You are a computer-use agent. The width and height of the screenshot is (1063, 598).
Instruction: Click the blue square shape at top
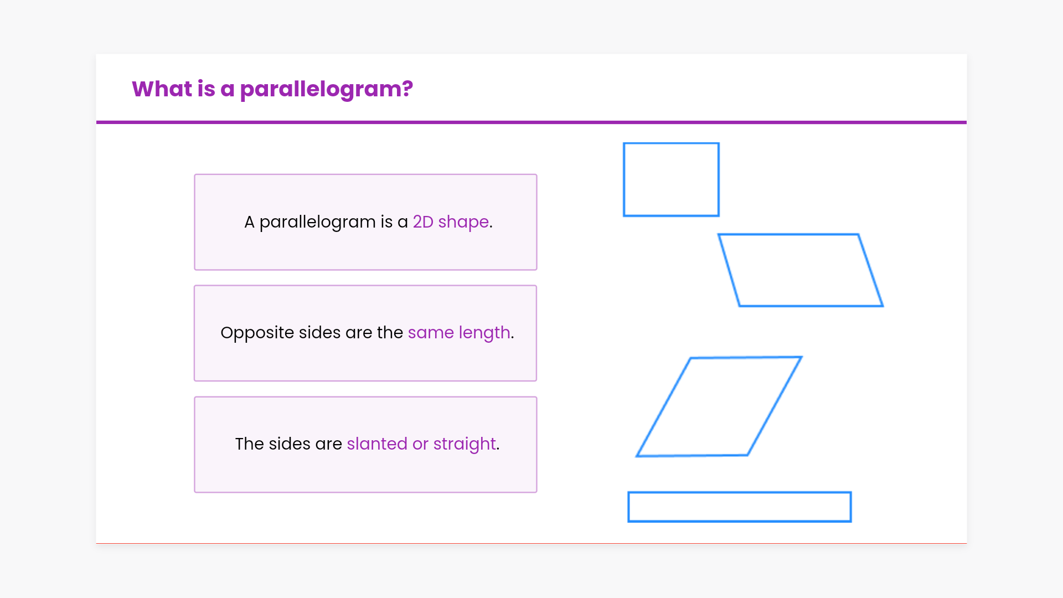[x=671, y=179]
